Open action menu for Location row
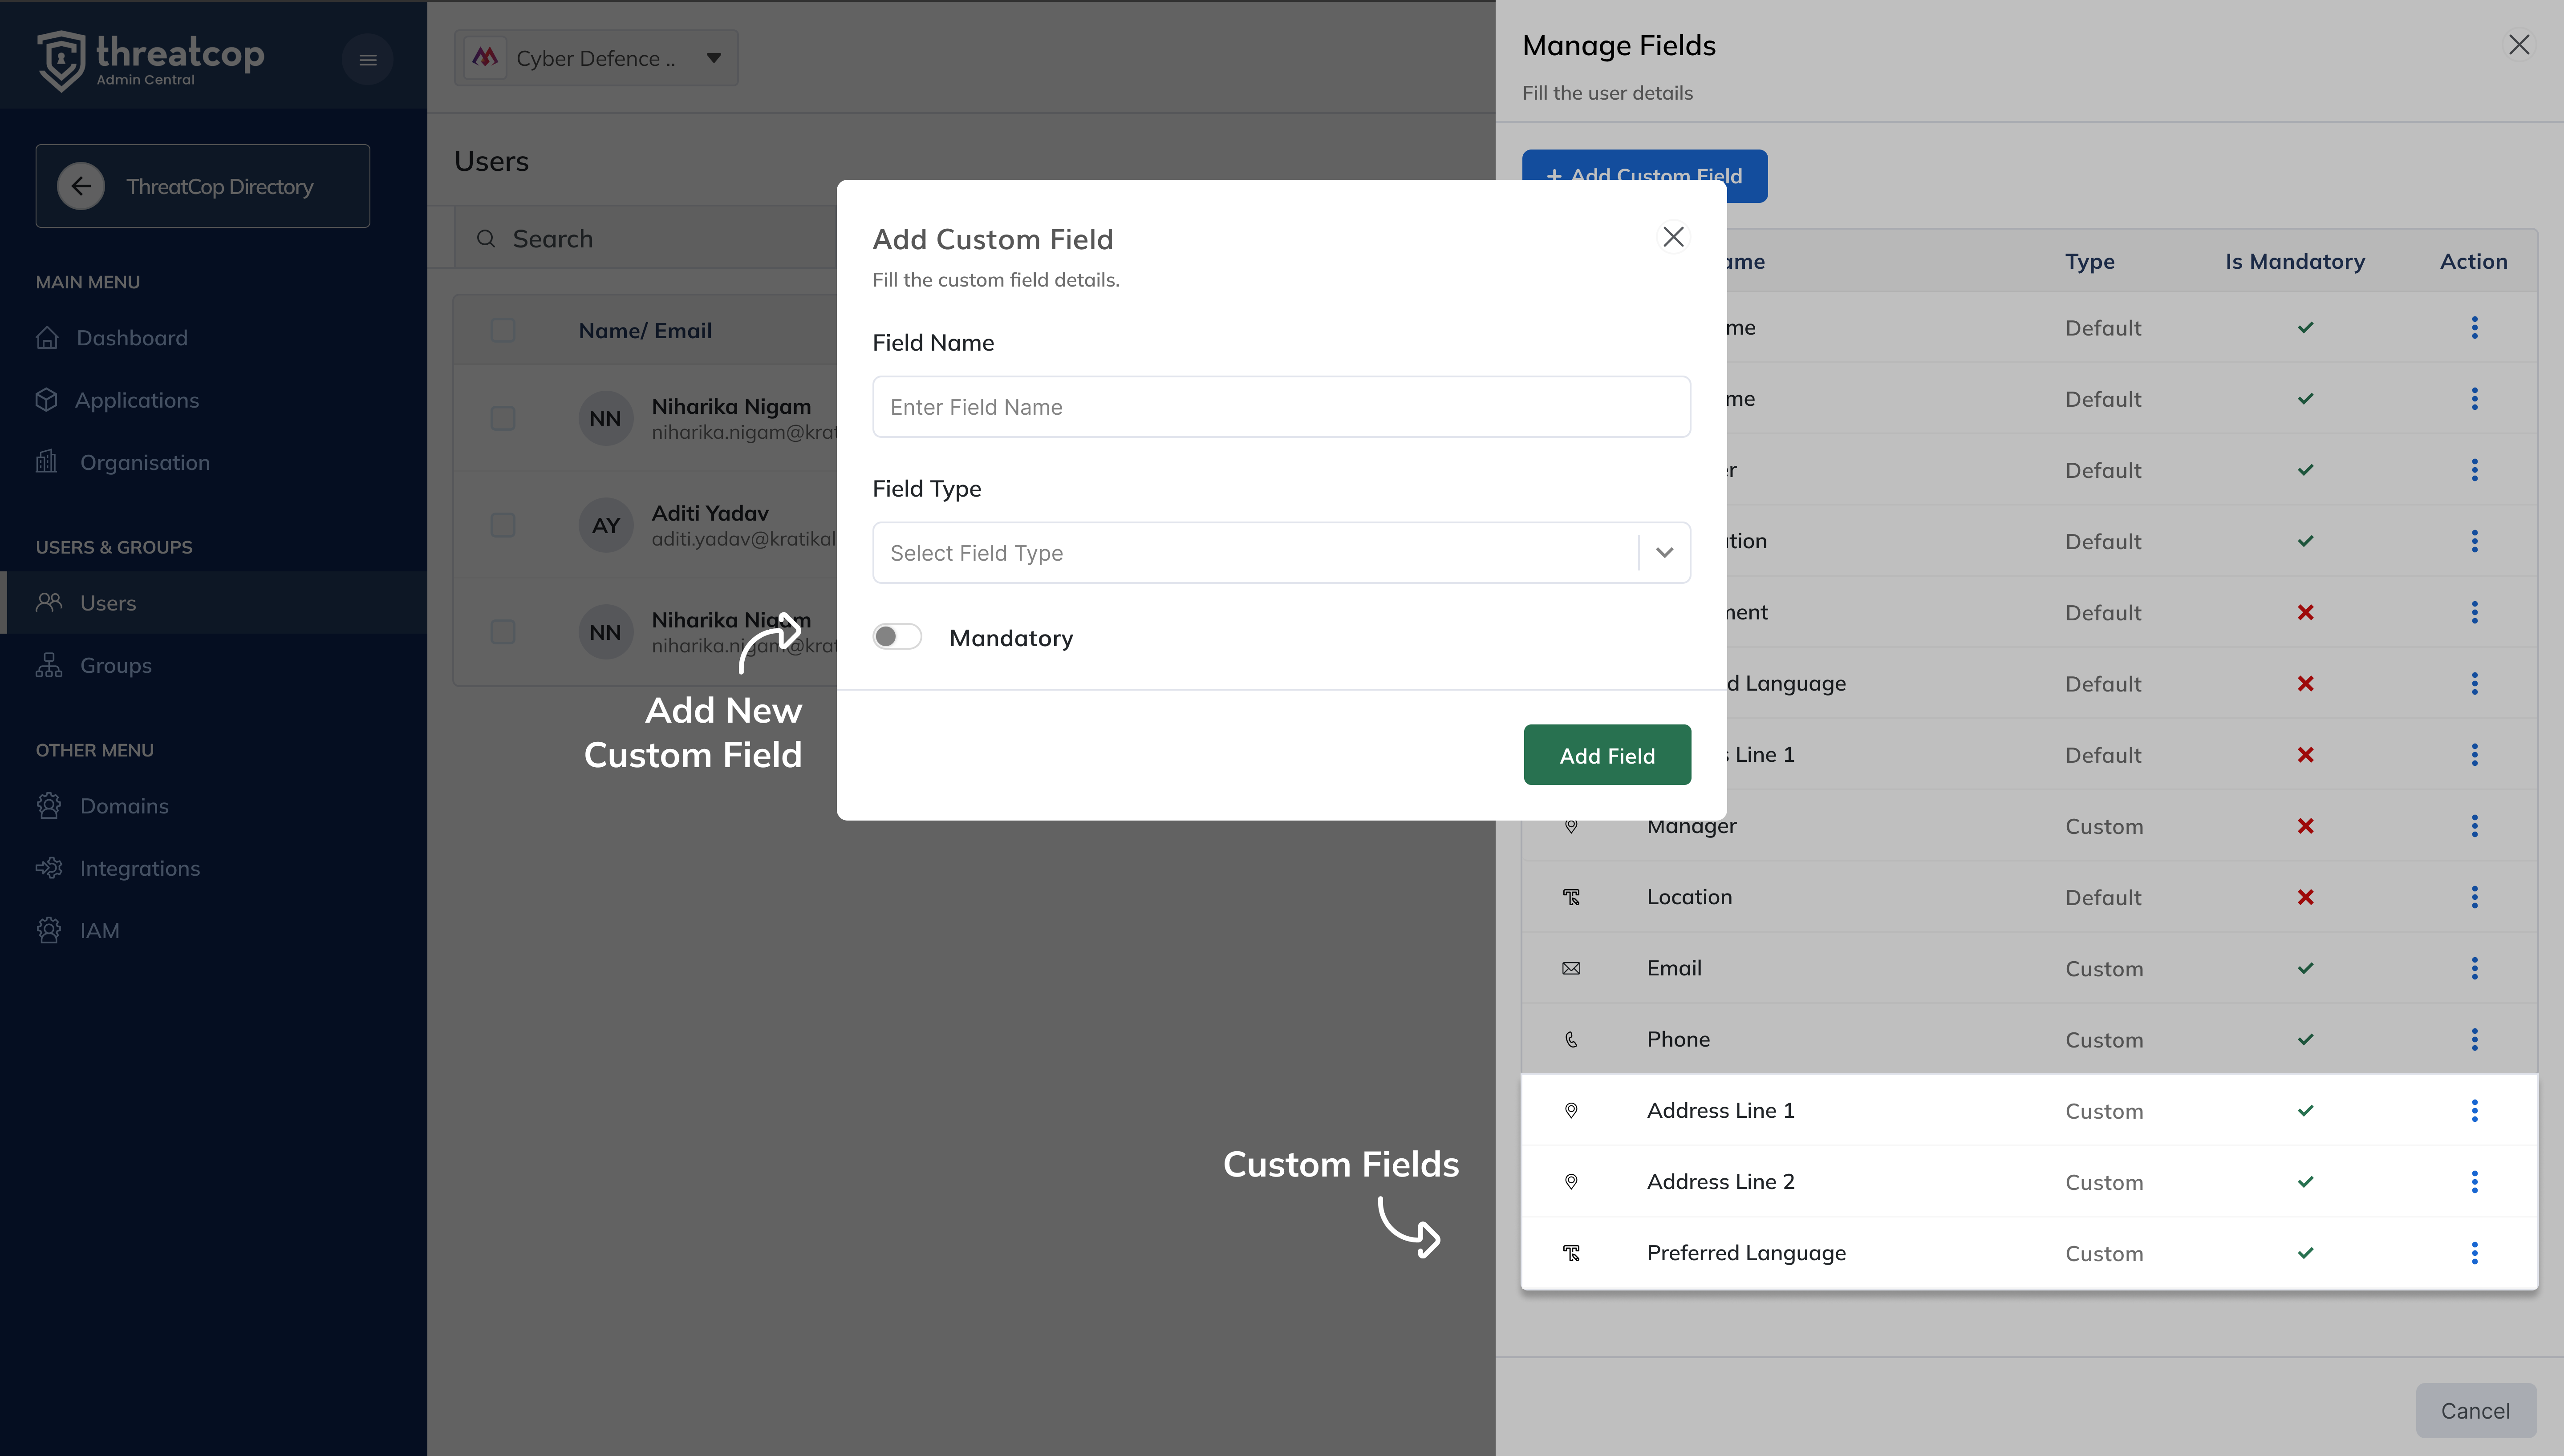The image size is (2564, 1456). click(x=2475, y=897)
